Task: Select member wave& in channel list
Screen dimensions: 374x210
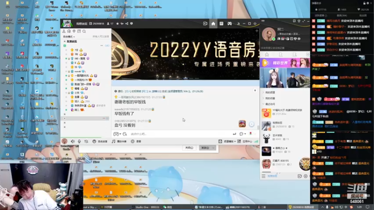Action: coord(79,71)
